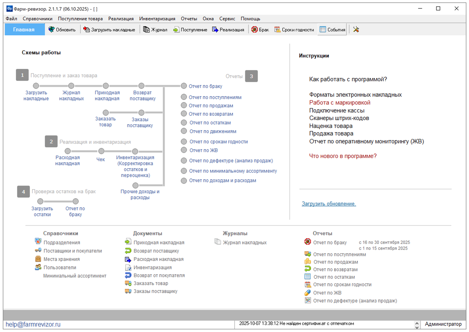Viewport: 469px width, 332px height.
Task: Click the Брак toolbar icon
Action: [255, 30]
